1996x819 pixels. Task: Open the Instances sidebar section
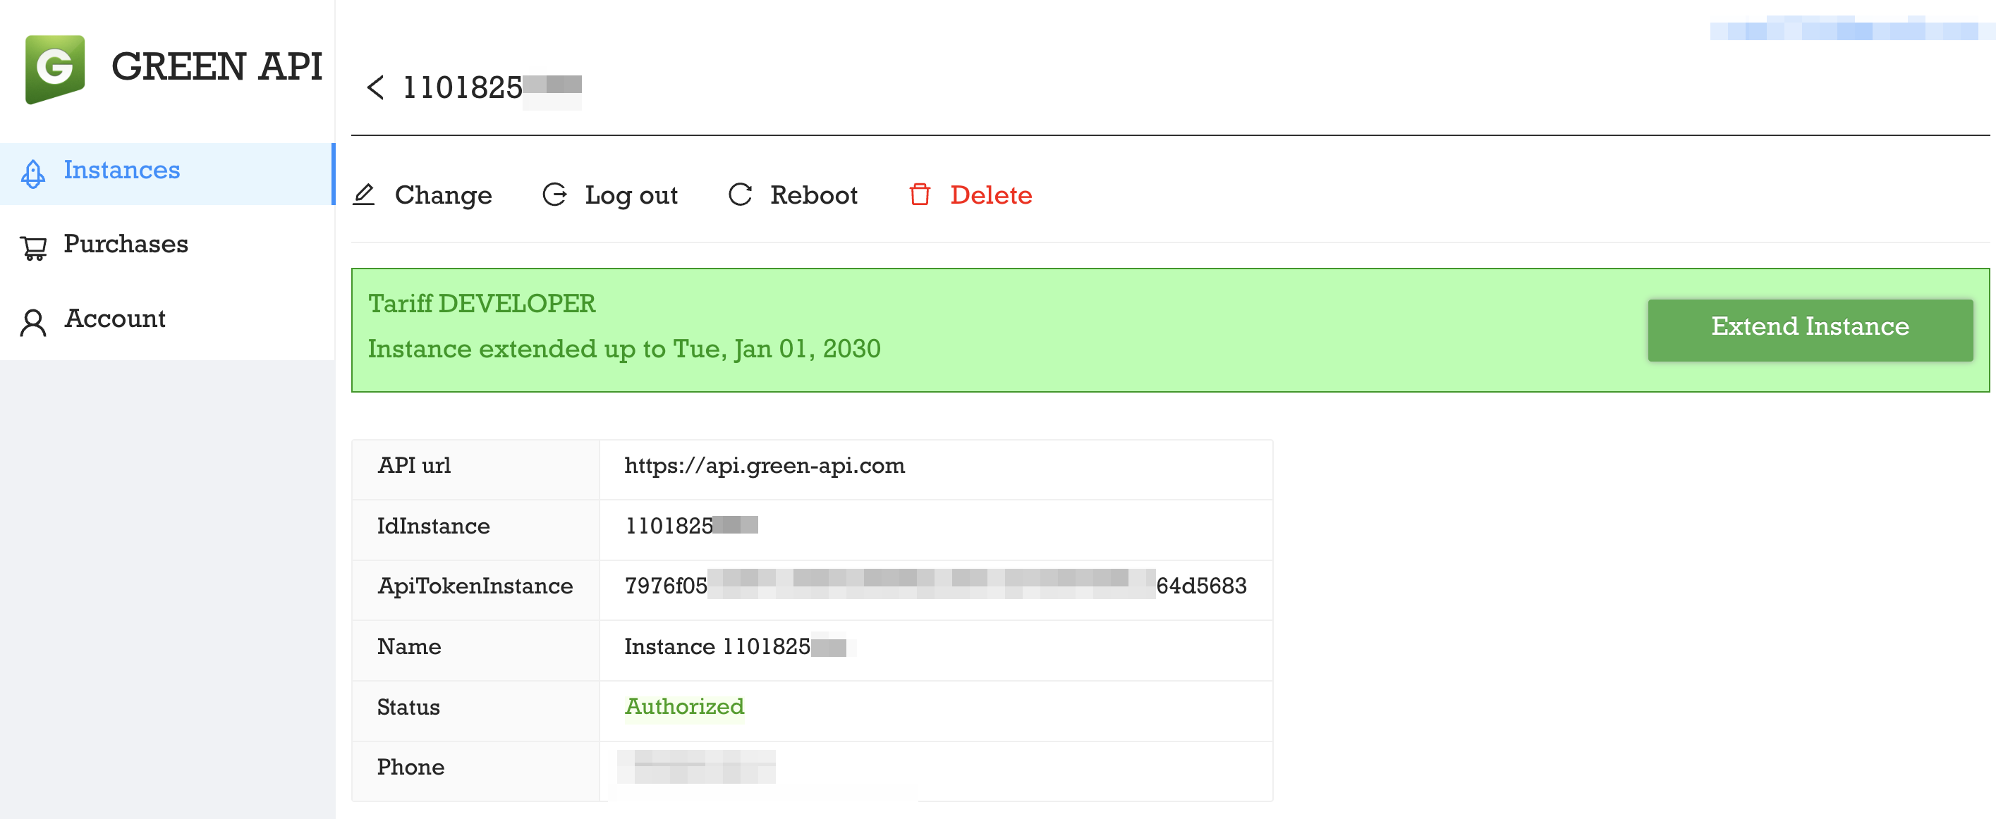[x=166, y=173]
